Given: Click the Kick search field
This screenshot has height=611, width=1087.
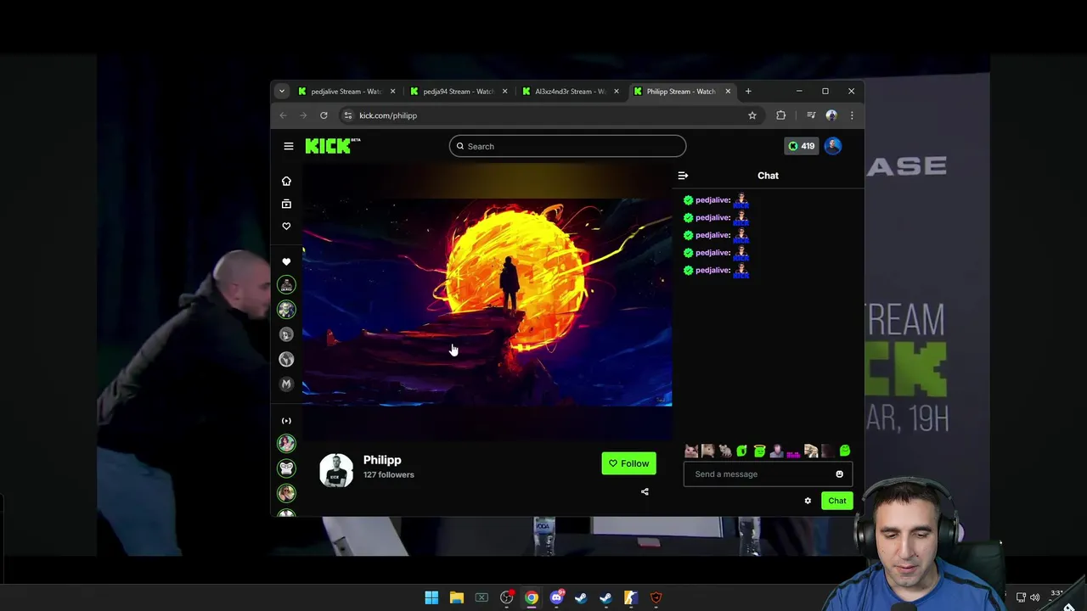Looking at the screenshot, I should (567, 146).
